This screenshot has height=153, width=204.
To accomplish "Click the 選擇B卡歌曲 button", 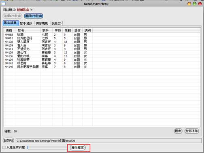I will click(x=34, y=16).
